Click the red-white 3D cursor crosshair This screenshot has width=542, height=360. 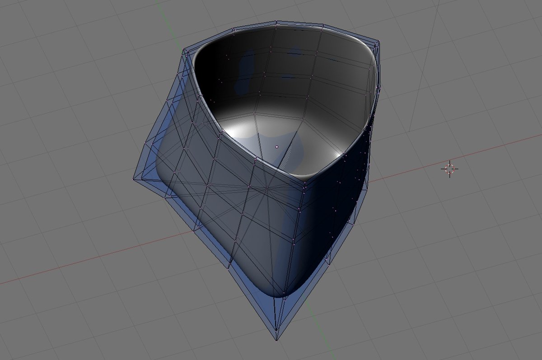[x=449, y=169]
